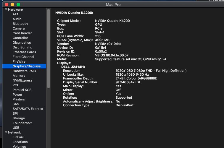Select Fibre Channel entry
Image resolution: width=224 pixels, height=148 pixels.
(23, 57)
